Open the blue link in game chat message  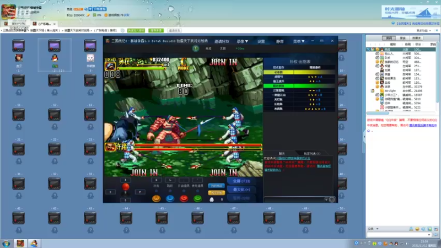(293, 158)
